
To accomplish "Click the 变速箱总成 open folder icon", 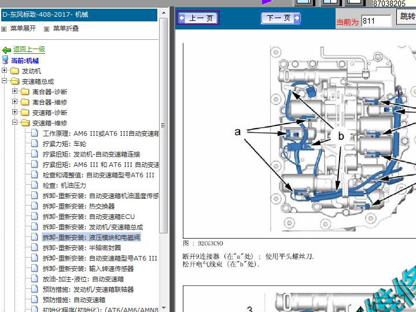I will [14, 81].
